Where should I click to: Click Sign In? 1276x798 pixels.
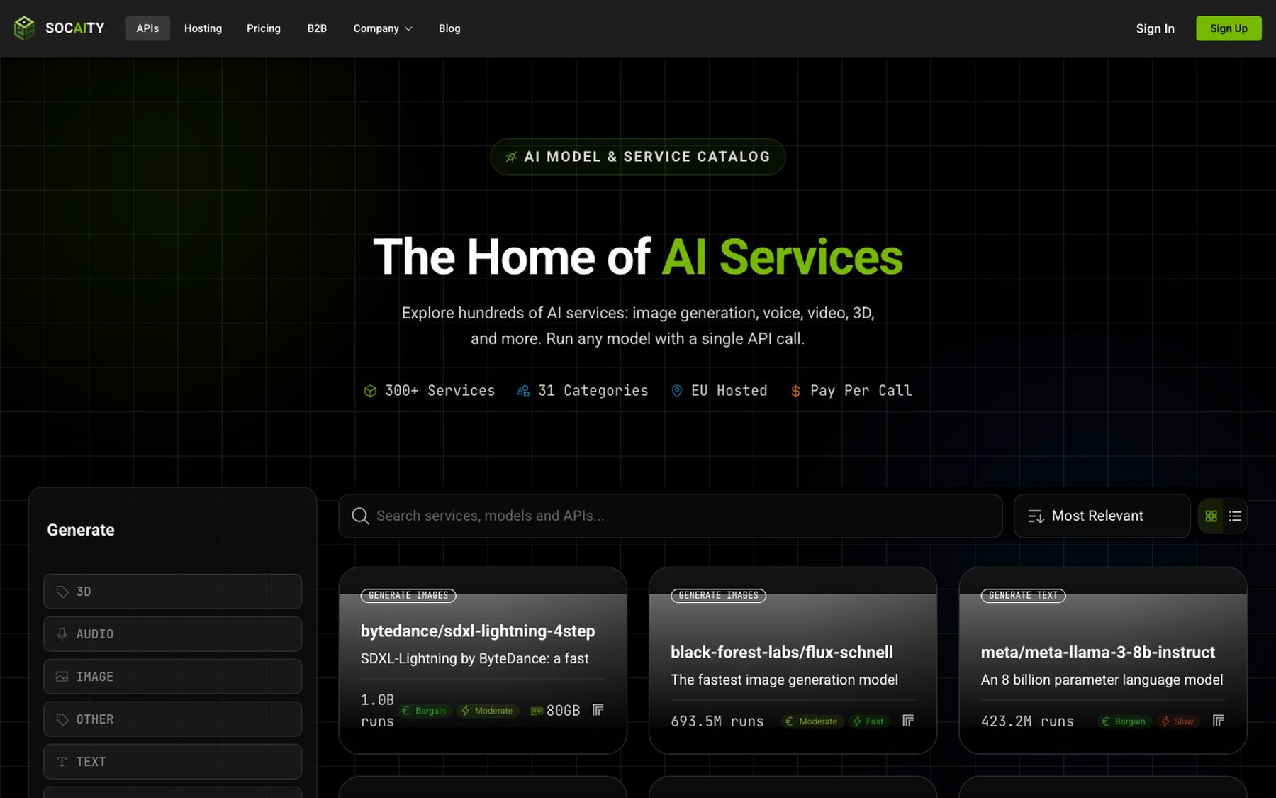1155,28
